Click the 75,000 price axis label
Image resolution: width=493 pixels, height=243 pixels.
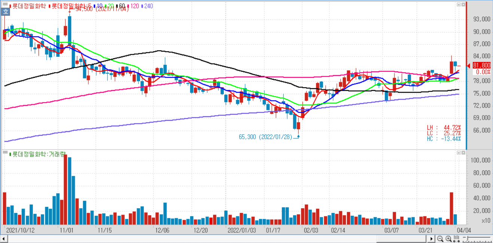pyautogui.click(x=481, y=93)
